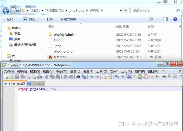183x131 pixels.
Task: Toggle file monitoring eye icon
Action: click(x=157, y=77)
